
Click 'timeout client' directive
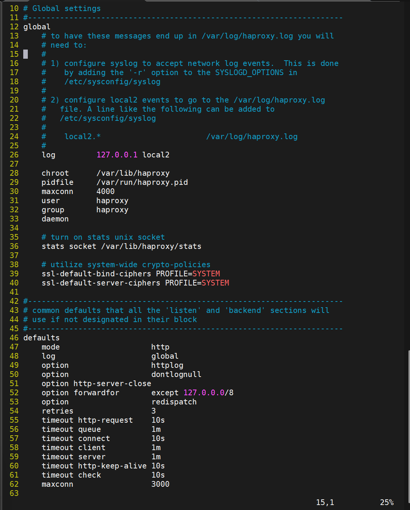click(74, 447)
